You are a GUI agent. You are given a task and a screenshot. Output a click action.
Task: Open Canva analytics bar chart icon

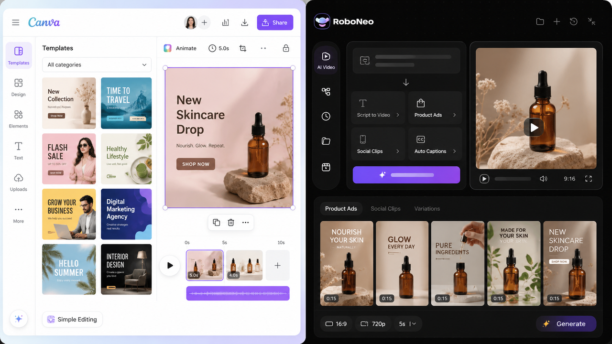click(225, 22)
